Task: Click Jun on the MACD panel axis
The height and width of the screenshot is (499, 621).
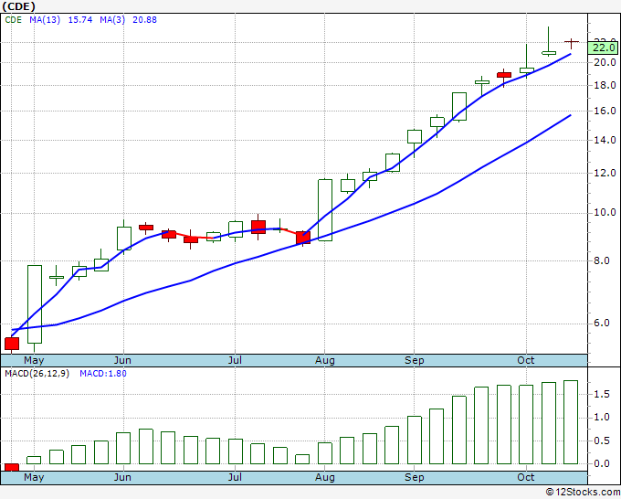Action: (122, 477)
